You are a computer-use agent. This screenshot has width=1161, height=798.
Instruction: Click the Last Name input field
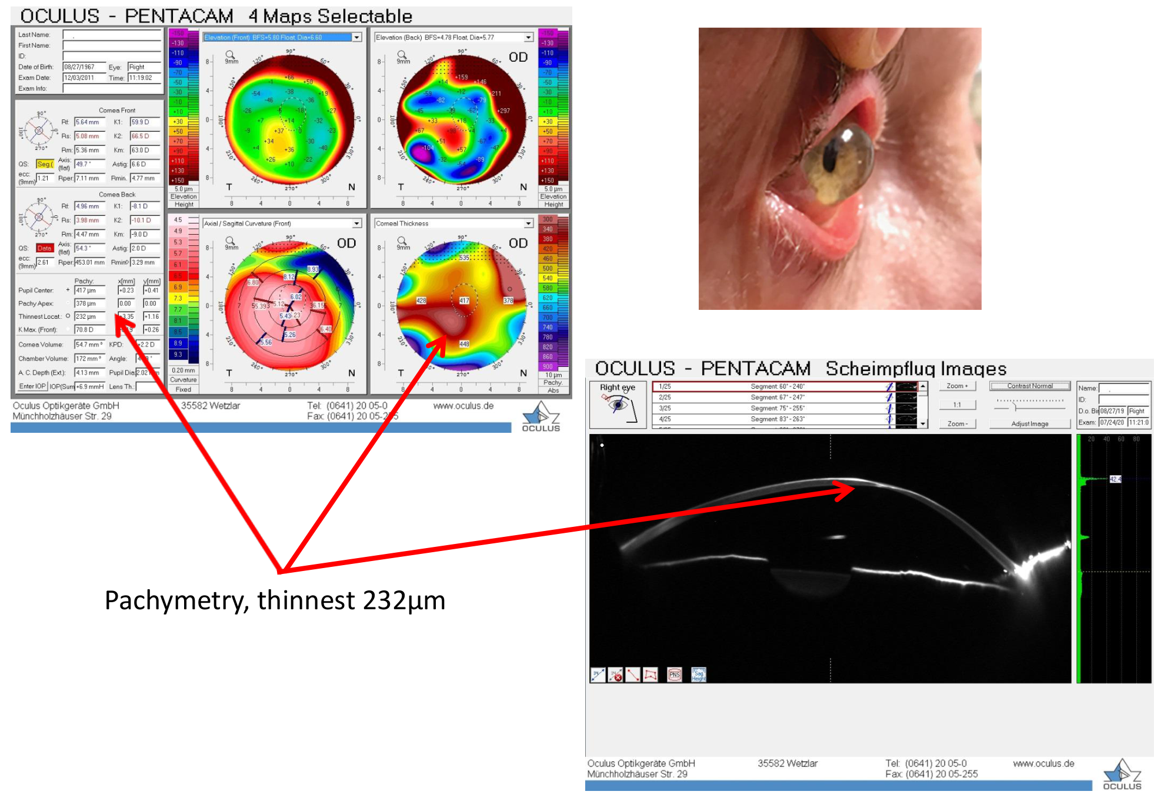pos(112,35)
